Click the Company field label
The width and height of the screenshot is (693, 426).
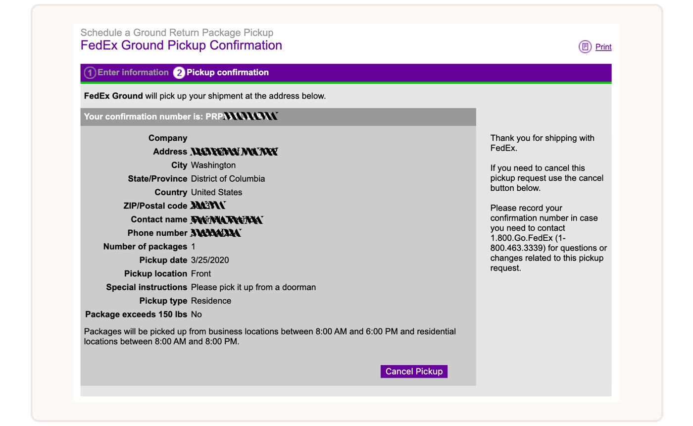coord(168,138)
